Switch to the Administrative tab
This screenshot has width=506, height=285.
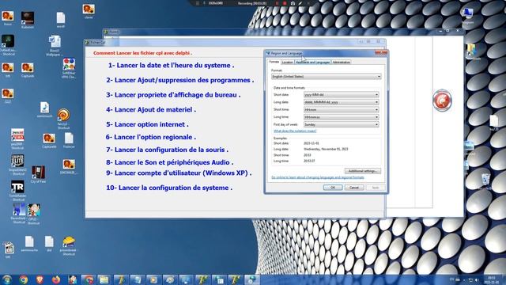point(341,62)
